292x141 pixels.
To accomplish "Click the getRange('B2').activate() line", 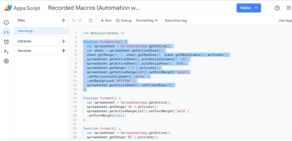I will [123, 137].
